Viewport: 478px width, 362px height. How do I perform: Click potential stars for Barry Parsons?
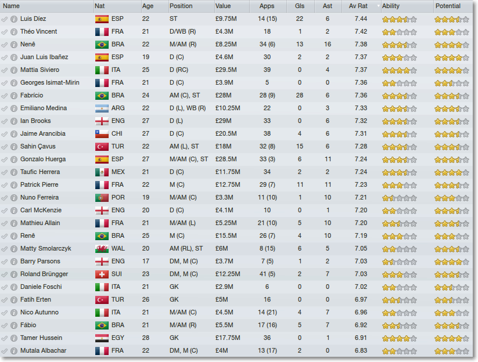tap(452, 262)
